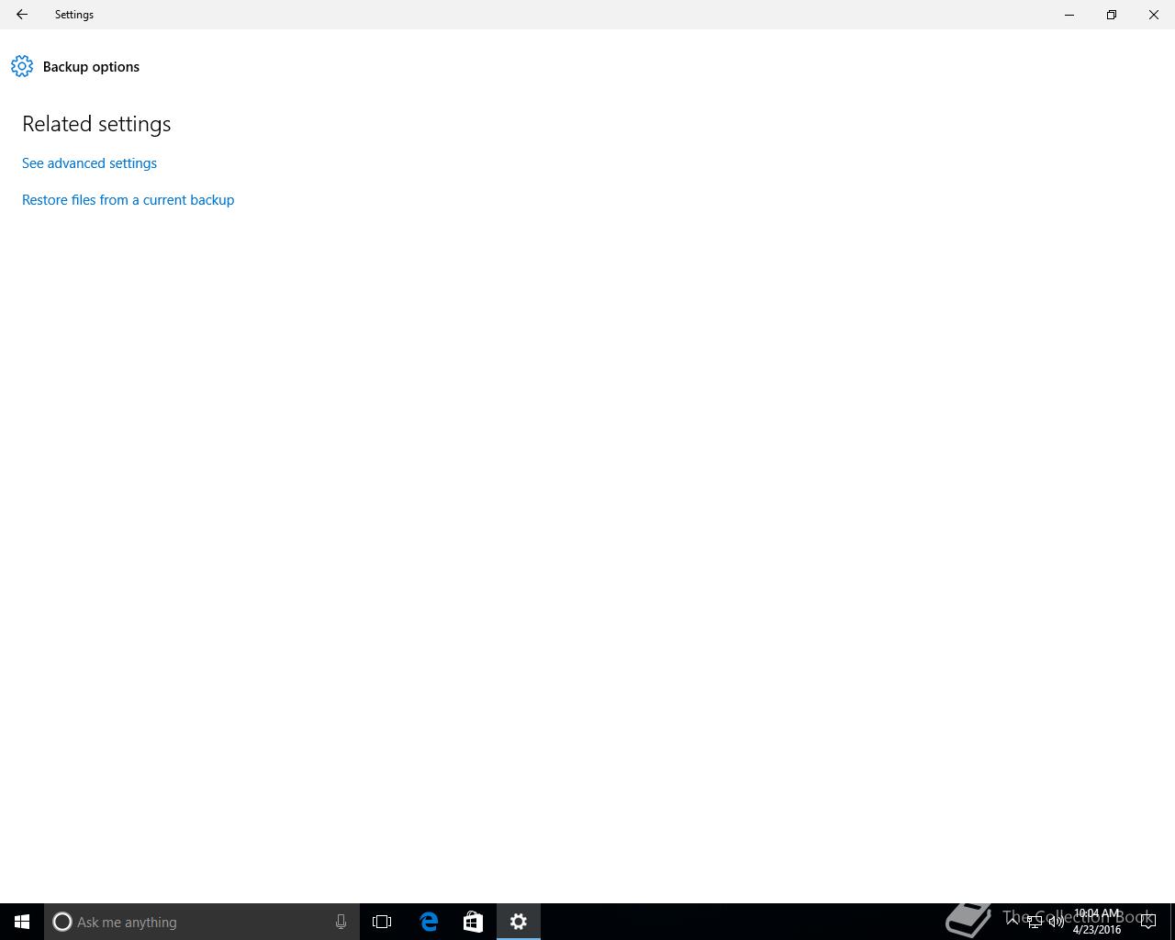1175x940 pixels.
Task: Open the Windows Start menu
Action: coord(22,922)
